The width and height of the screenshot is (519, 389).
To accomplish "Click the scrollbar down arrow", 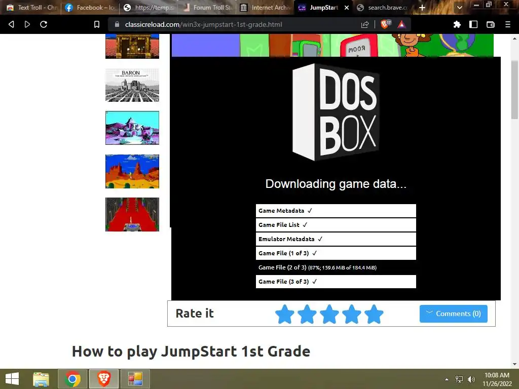I will (x=515, y=364).
